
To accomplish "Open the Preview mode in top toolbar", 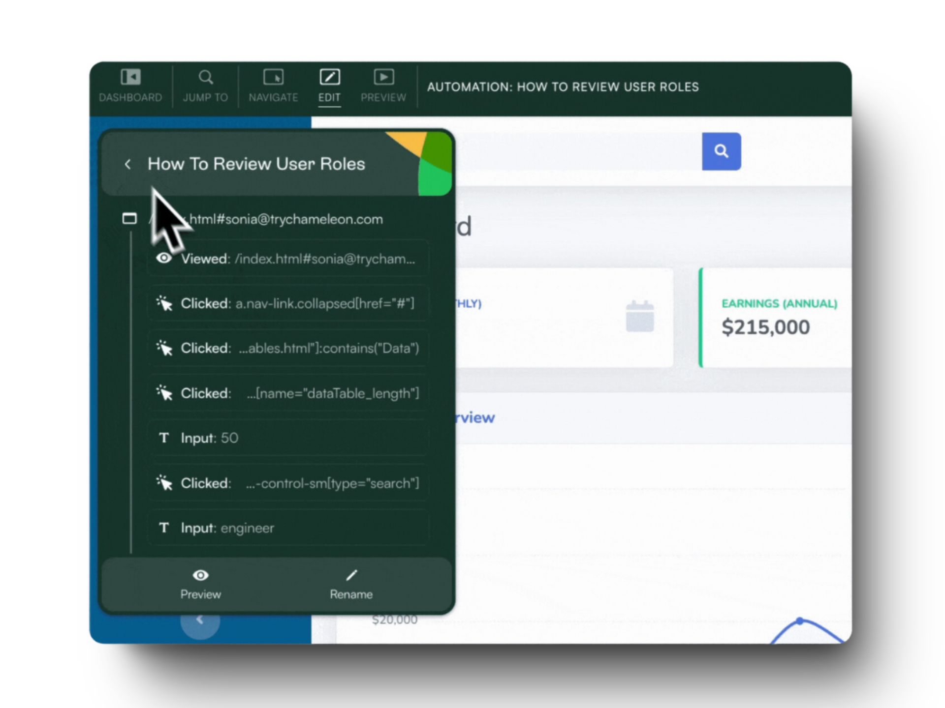I will [383, 86].
